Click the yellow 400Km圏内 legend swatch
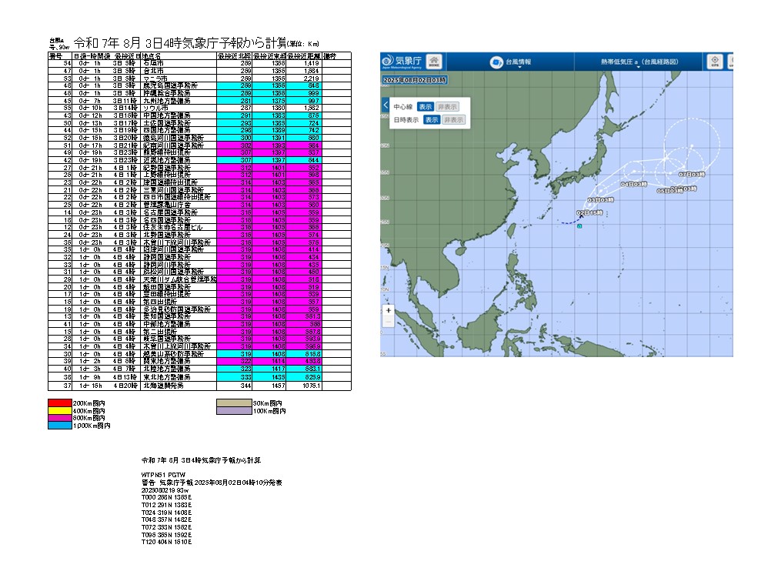The image size is (778, 578). point(59,410)
